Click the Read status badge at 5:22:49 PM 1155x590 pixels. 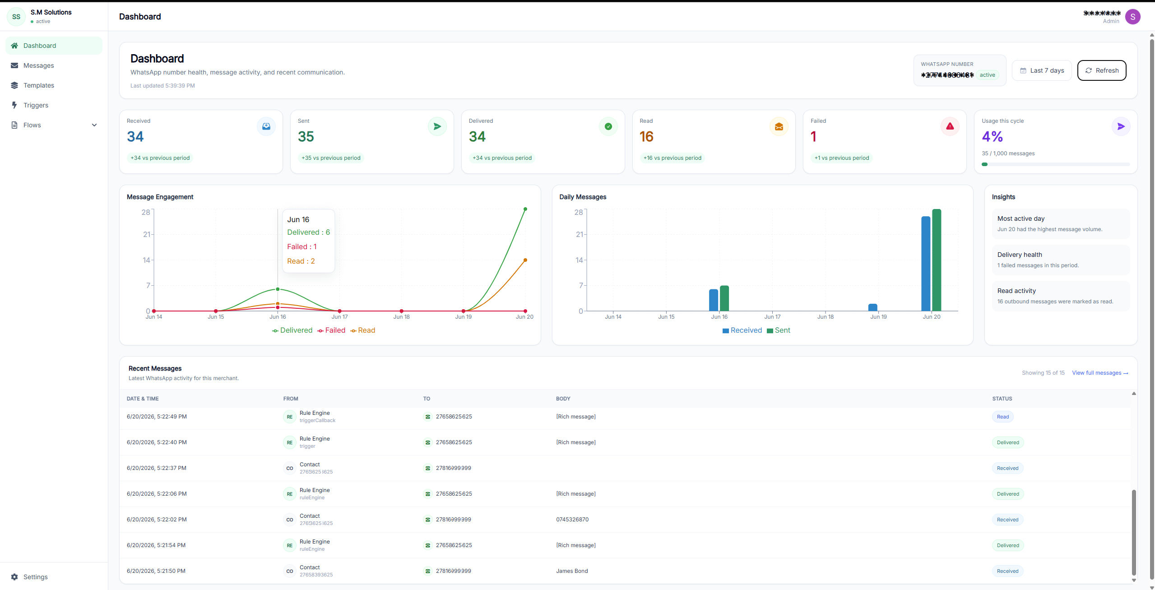1002,417
